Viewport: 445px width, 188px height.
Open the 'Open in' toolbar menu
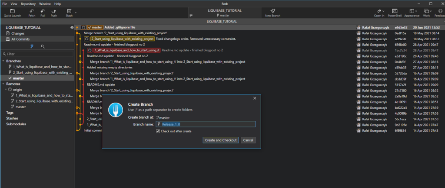(x=379, y=13)
